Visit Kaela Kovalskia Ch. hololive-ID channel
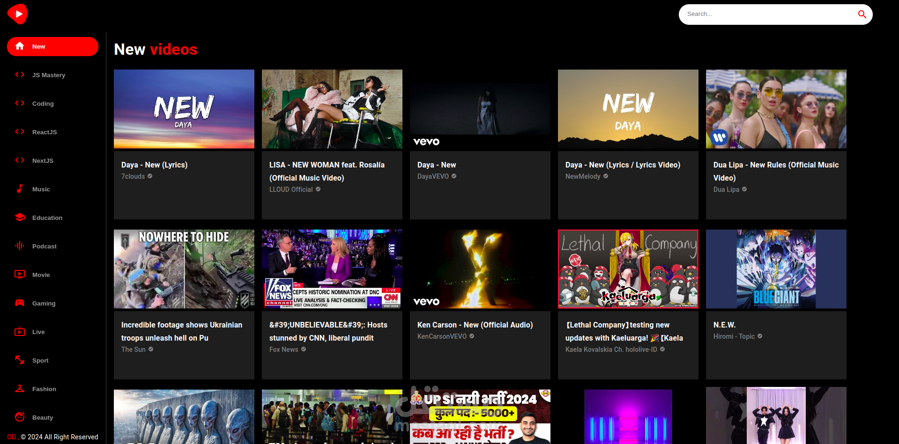This screenshot has height=444, width=899. [x=611, y=349]
